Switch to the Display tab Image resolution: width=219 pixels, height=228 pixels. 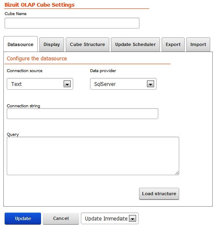click(x=52, y=44)
